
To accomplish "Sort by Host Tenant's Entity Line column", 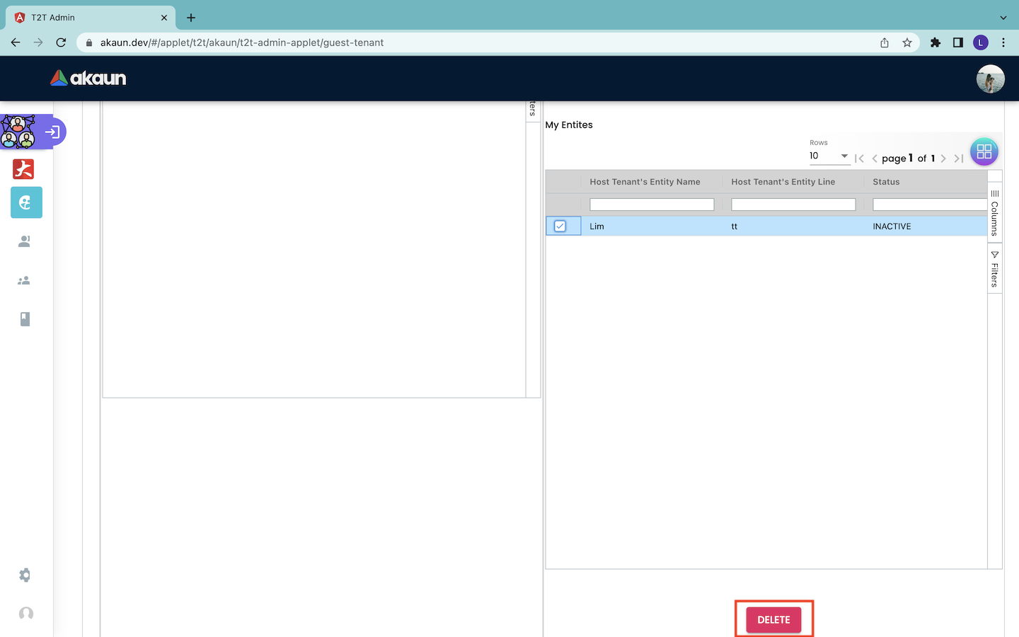I will [783, 182].
